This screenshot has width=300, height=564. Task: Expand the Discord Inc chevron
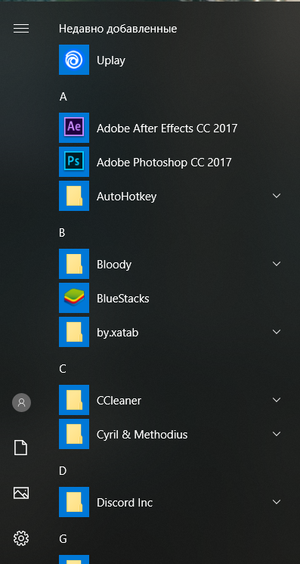point(277,502)
